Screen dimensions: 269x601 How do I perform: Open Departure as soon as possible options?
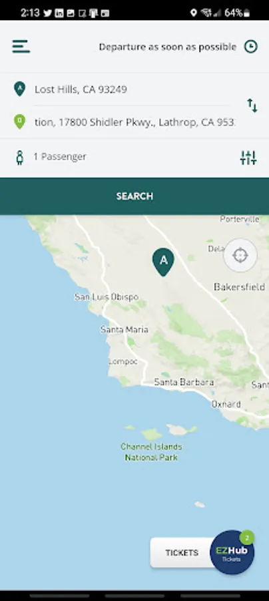pos(168,47)
